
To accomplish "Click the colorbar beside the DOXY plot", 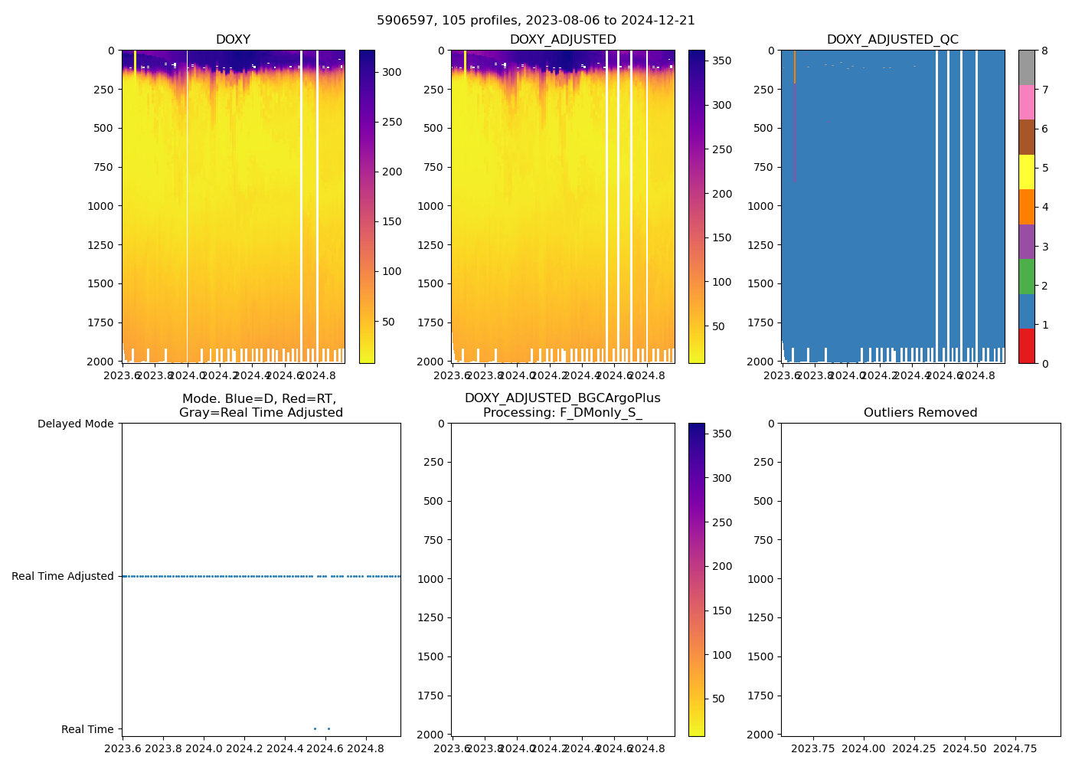I will (367, 207).
